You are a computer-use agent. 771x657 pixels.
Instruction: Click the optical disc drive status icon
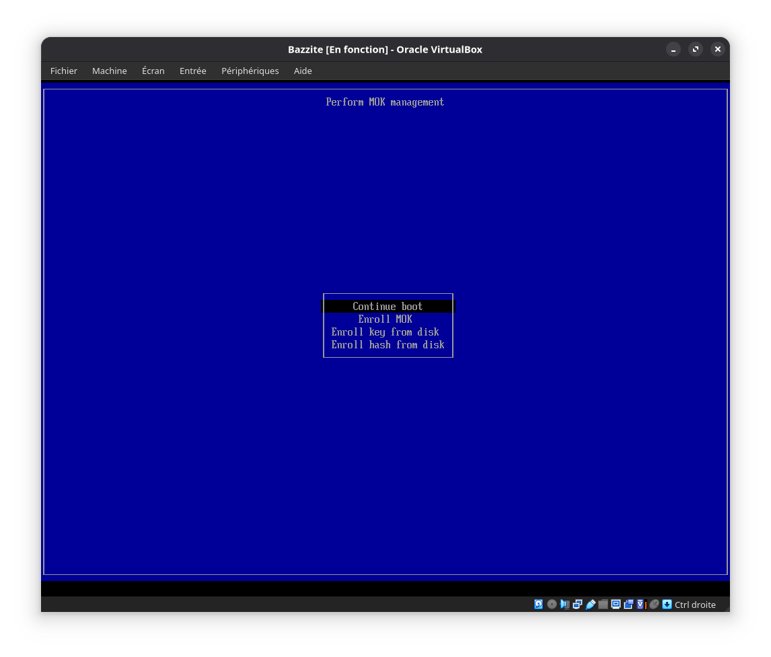point(552,605)
